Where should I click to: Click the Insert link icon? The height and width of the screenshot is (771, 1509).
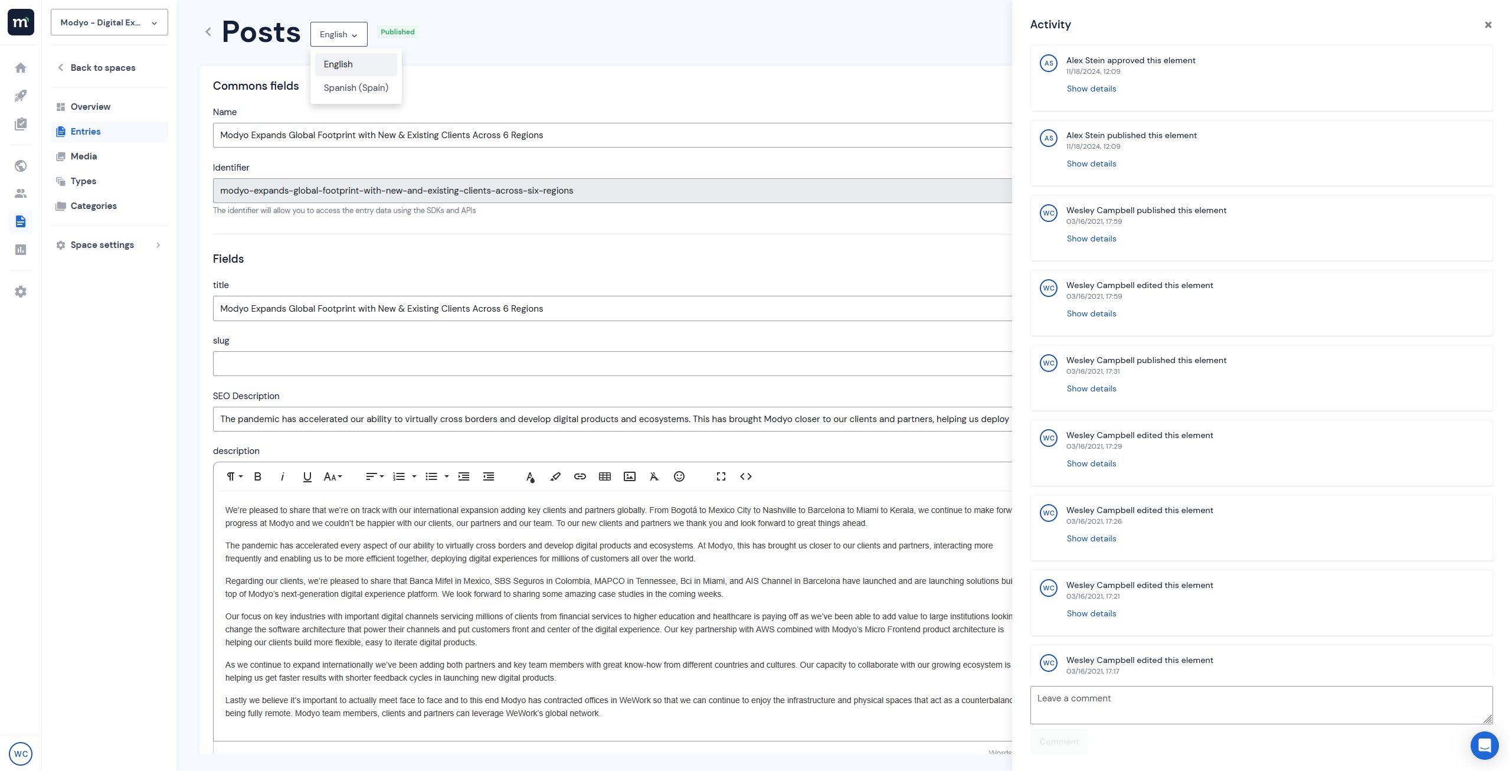[x=580, y=477]
